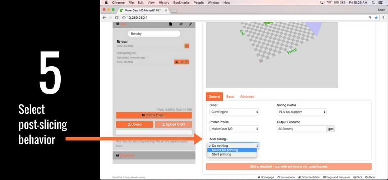Click the Upload button

pos(134,124)
